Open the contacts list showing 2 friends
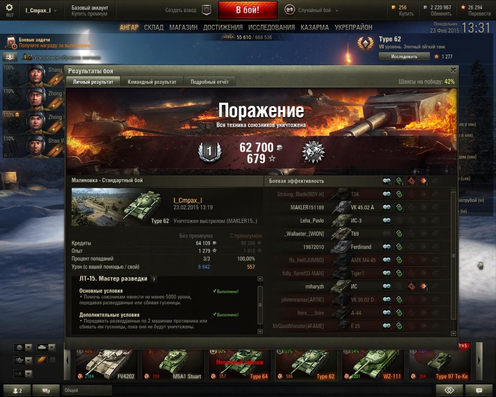Viewport: 496px width, 397px height. click(x=16, y=390)
